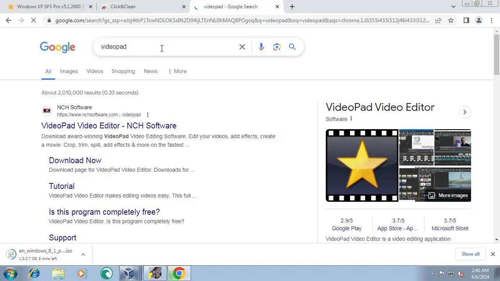Bookmark this page with star icon
This screenshot has width=500, height=281.
451,21
